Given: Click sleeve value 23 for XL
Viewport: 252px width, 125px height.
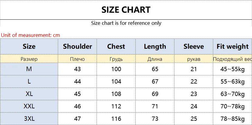Looking at the screenshot, I should click(194, 94).
